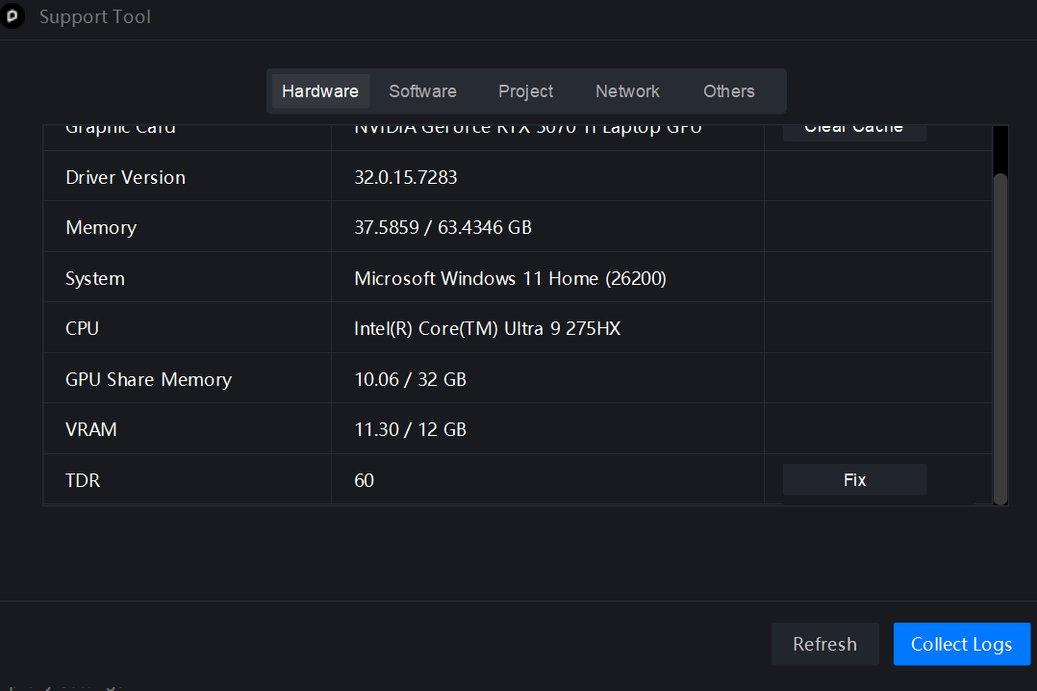Select Microsoft Windows 11 Home (26200) value
Screen dimensions: 1037x691
(x=510, y=279)
